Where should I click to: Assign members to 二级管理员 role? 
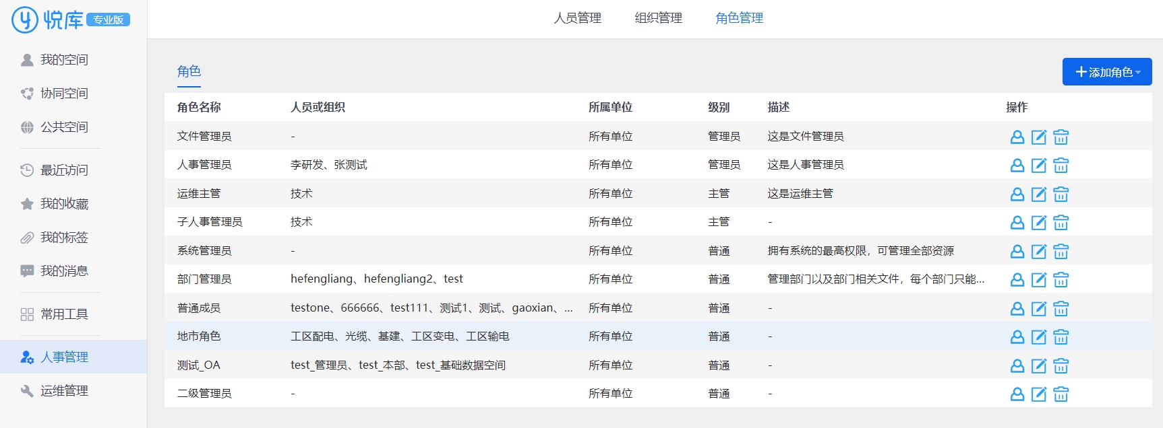click(1017, 394)
